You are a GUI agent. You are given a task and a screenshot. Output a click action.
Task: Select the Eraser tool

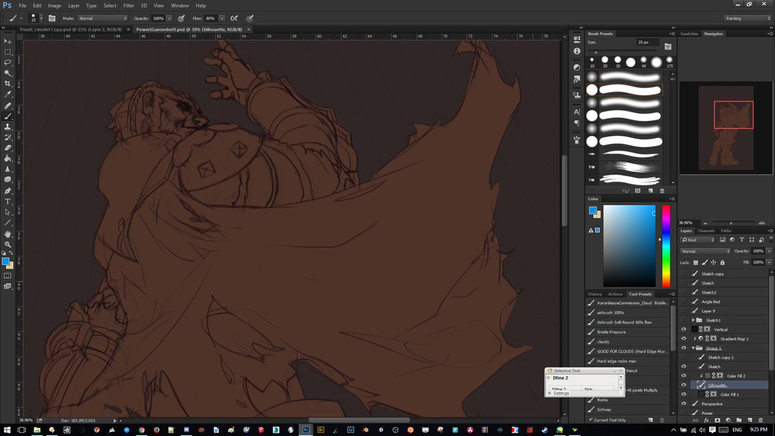(8, 148)
